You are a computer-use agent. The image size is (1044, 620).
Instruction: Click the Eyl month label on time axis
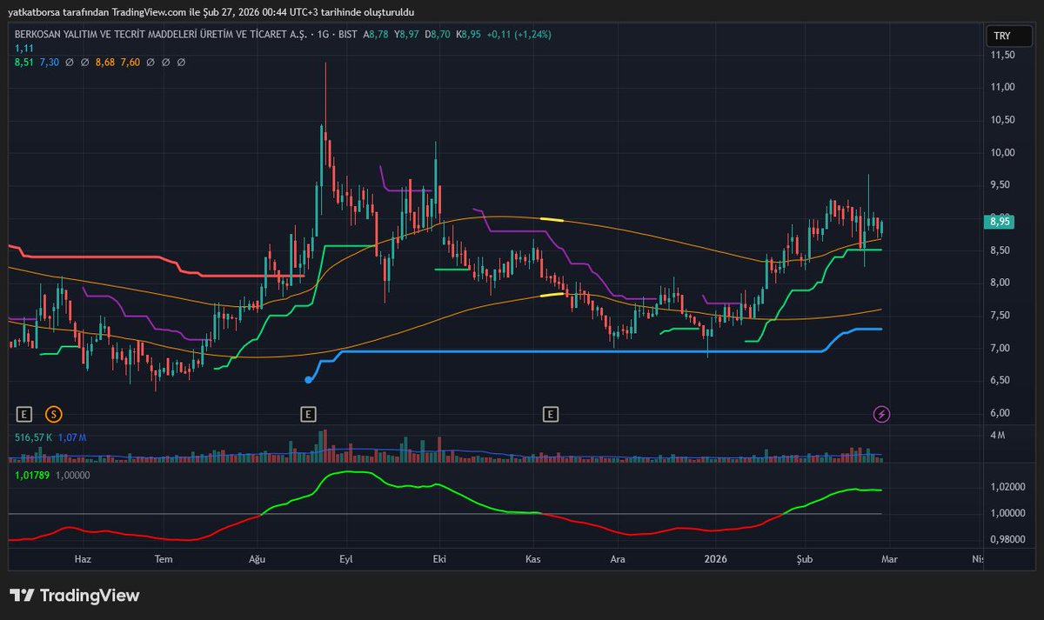tap(346, 559)
